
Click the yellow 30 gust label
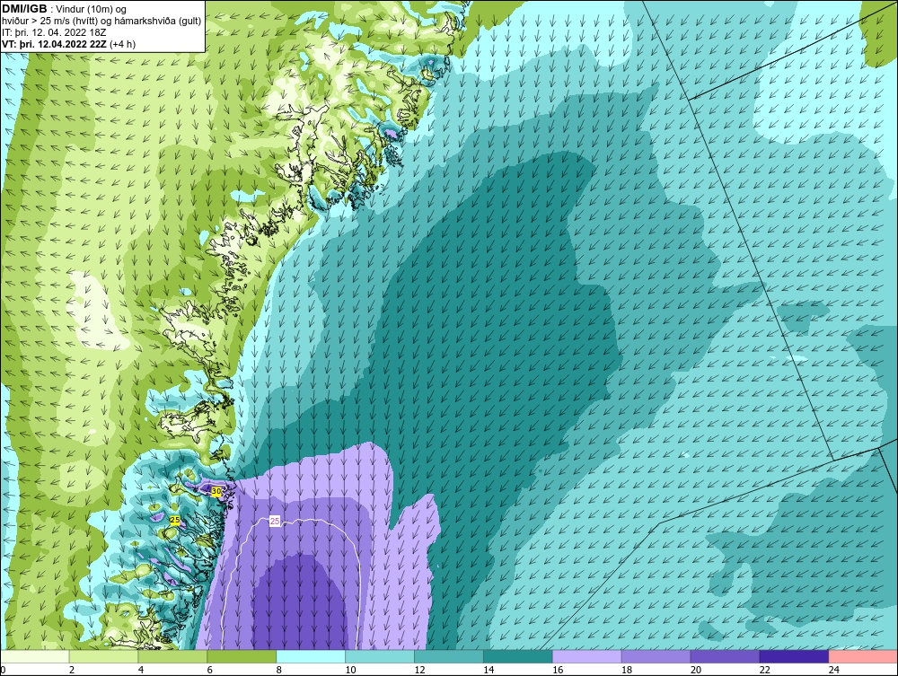click(x=216, y=491)
